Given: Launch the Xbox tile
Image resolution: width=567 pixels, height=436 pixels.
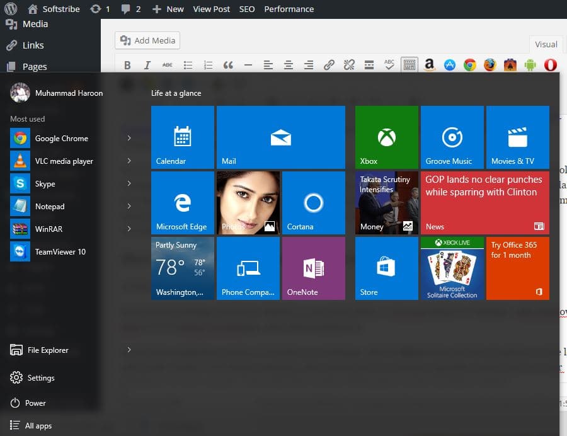Looking at the screenshot, I should pos(386,137).
